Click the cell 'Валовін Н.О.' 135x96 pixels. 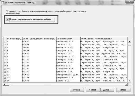pyautogui.click(x=68, y=47)
